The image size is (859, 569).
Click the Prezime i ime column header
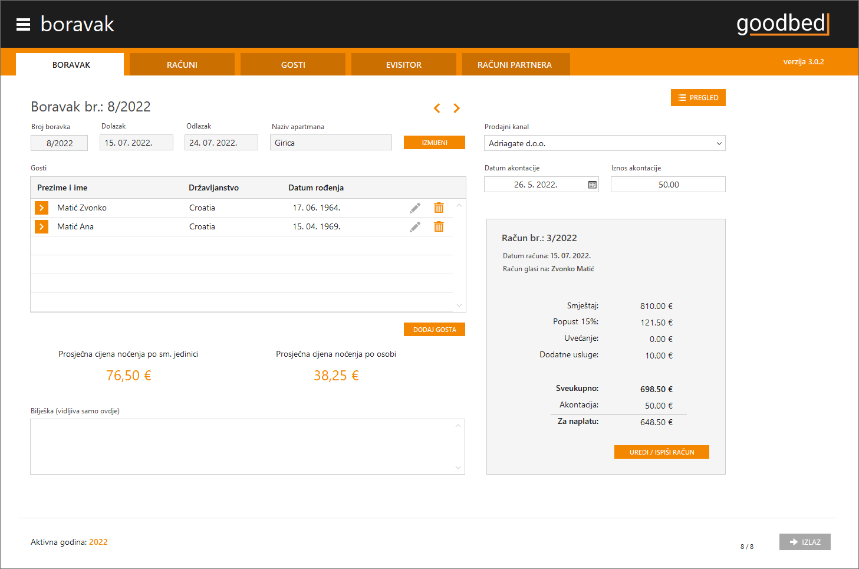[62, 188]
